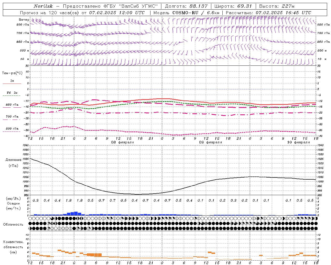Click the "10 м" wind level label on left
This screenshot has height=265, width=331.
click(25, 59)
